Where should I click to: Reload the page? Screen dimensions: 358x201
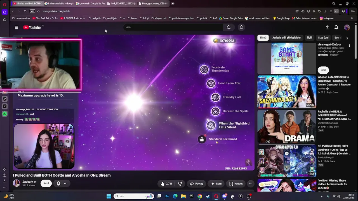(x=25, y=11)
